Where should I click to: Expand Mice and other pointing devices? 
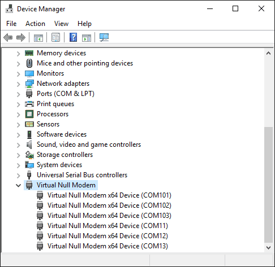point(18,64)
